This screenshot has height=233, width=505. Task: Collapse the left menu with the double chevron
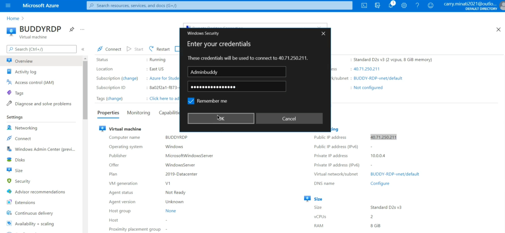click(x=83, y=49)
